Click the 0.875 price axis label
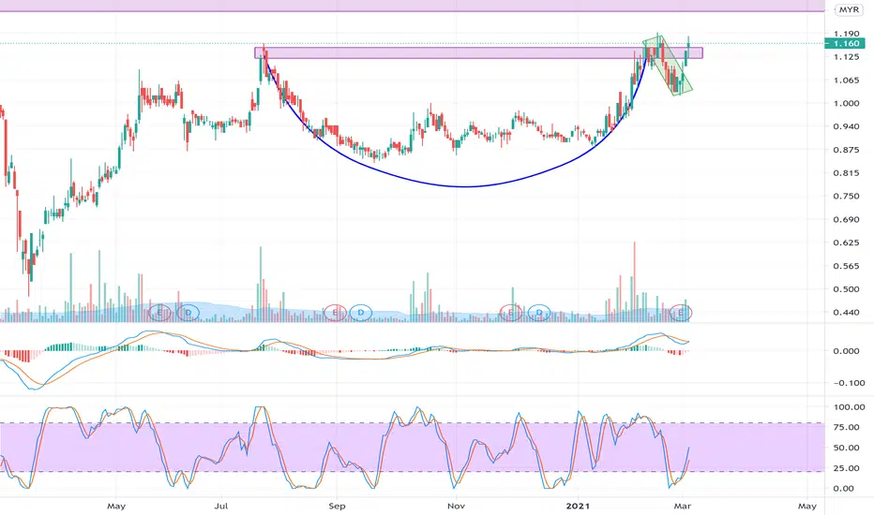Screen dimensions: 874x515 [x=846, y=150]
